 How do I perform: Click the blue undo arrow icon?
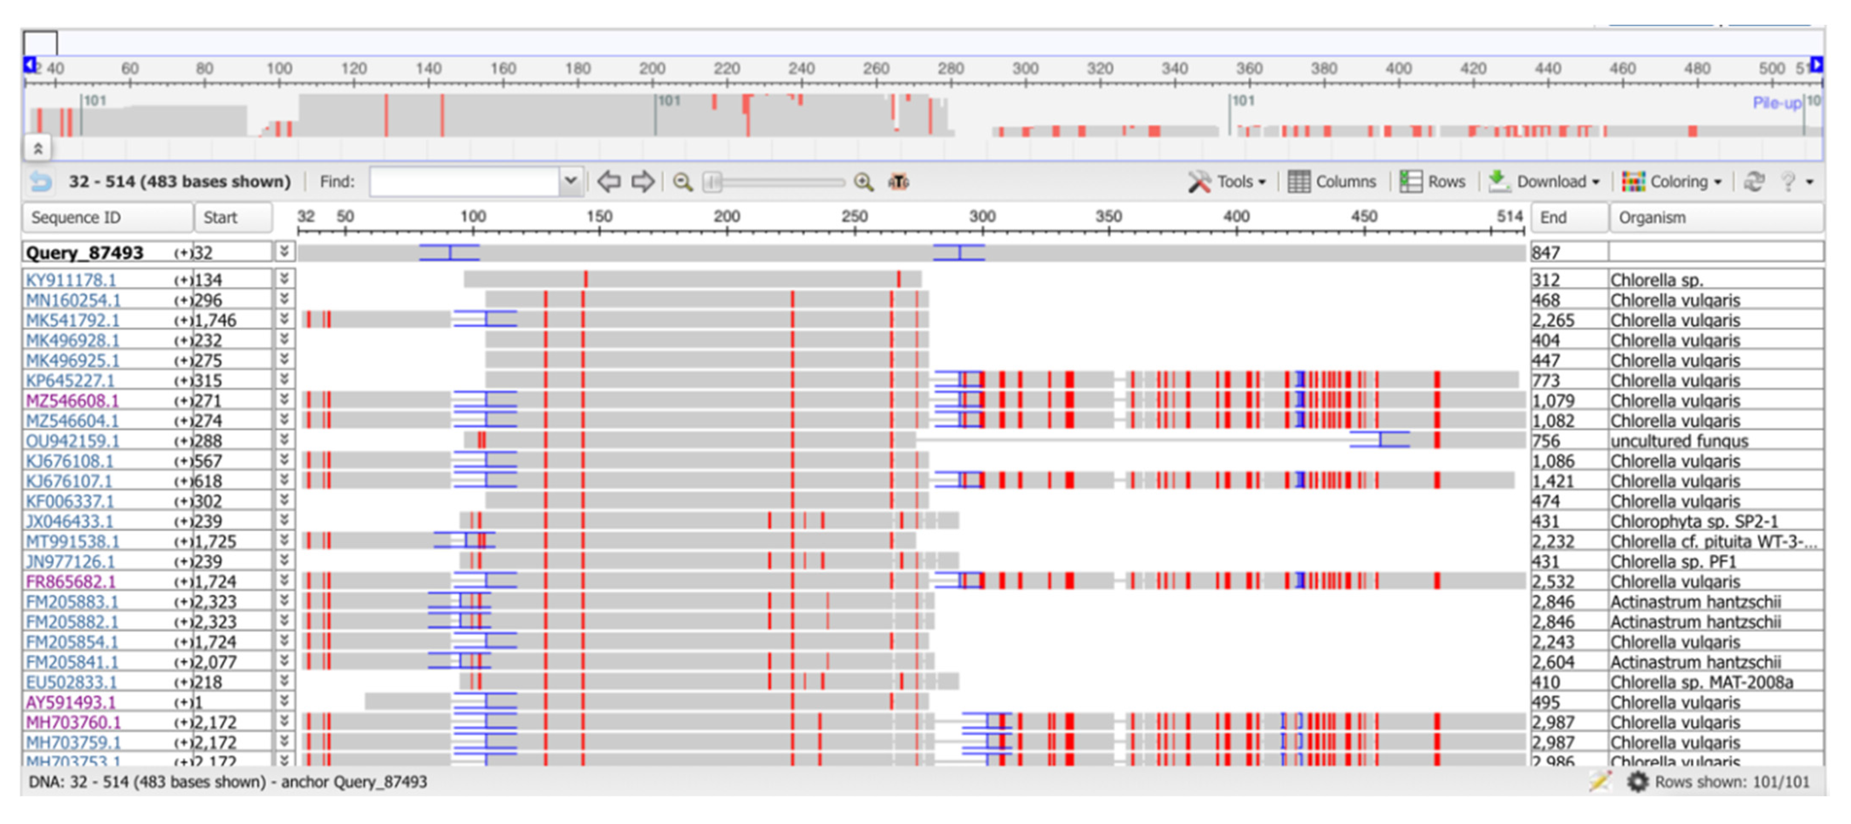tap(41, 182)
